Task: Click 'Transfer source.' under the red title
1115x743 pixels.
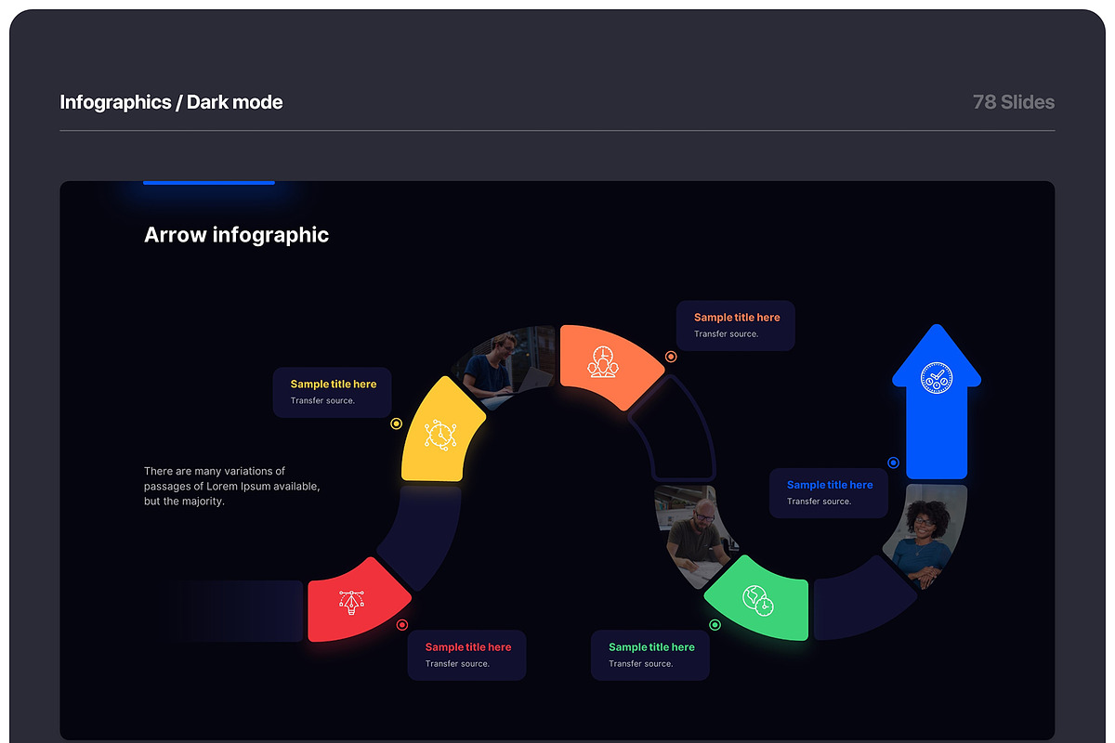Action: coord(457,664)
